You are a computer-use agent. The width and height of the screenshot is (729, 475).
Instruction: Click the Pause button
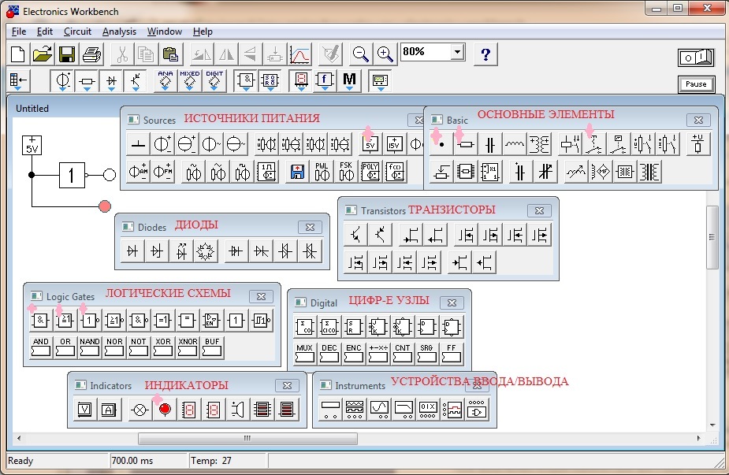(696, 84)
